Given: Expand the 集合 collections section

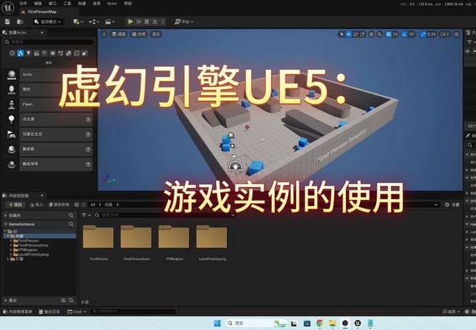Looking at the screenshot, I should [x=5, y=300].
